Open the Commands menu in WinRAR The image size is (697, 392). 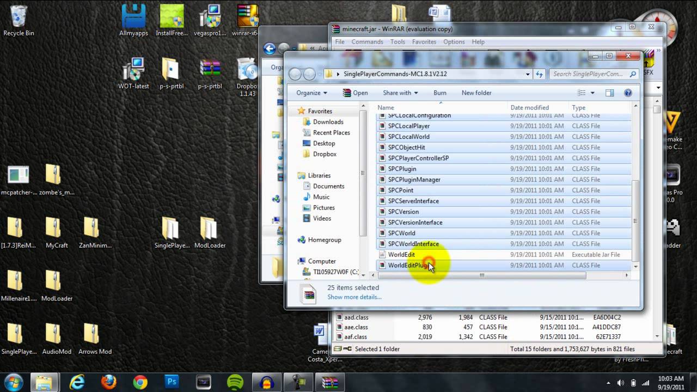pyautogui.click(x=367, y=41)
